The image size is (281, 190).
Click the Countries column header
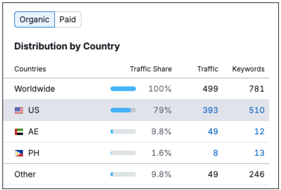[30, 69]
